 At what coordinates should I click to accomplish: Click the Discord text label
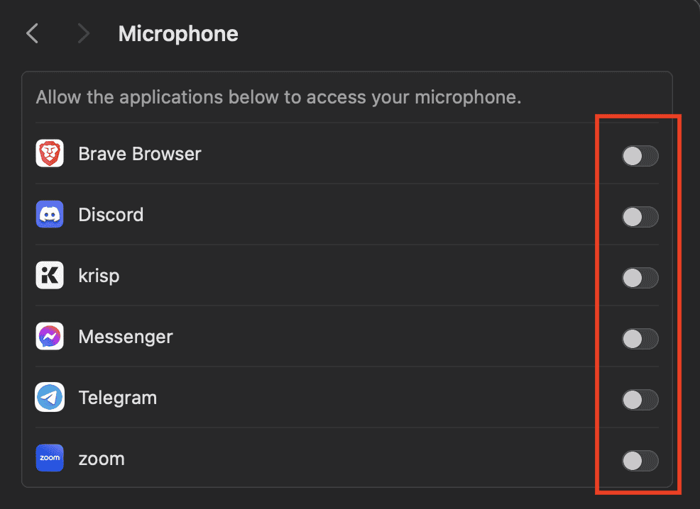[111, 215]
